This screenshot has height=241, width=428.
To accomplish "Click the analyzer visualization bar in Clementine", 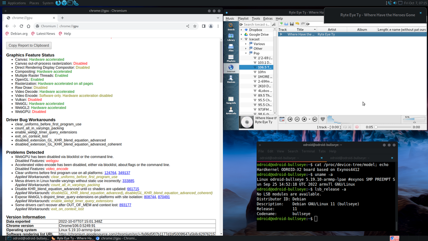I will (x=364, y=120).
